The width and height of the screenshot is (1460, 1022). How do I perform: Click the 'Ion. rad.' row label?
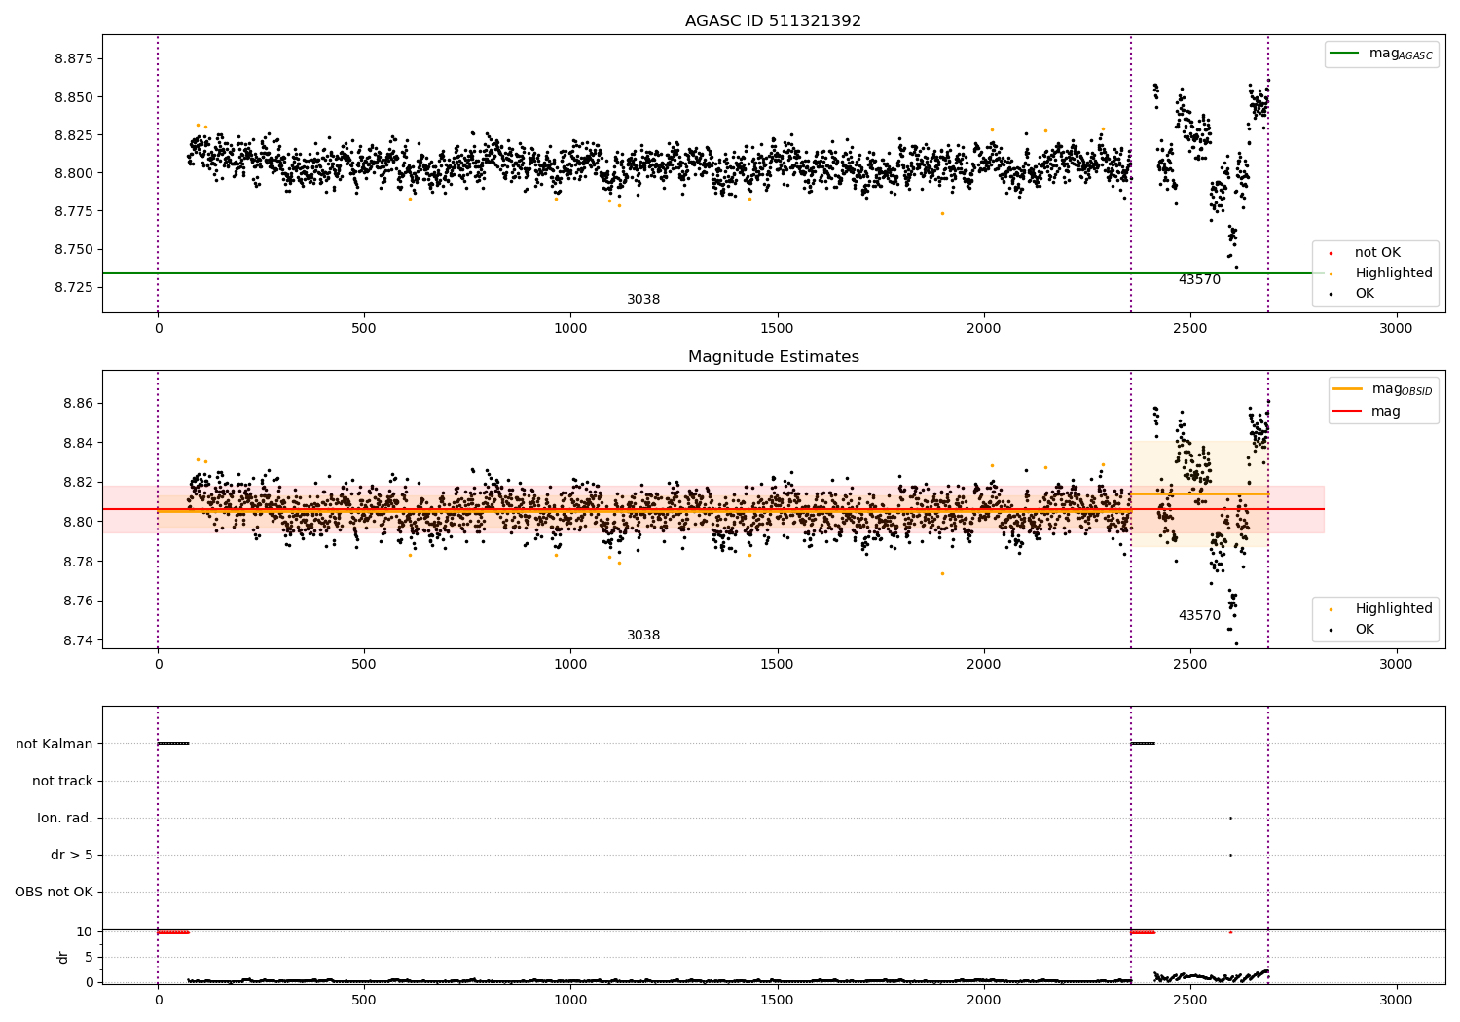(x=65, y=818)
